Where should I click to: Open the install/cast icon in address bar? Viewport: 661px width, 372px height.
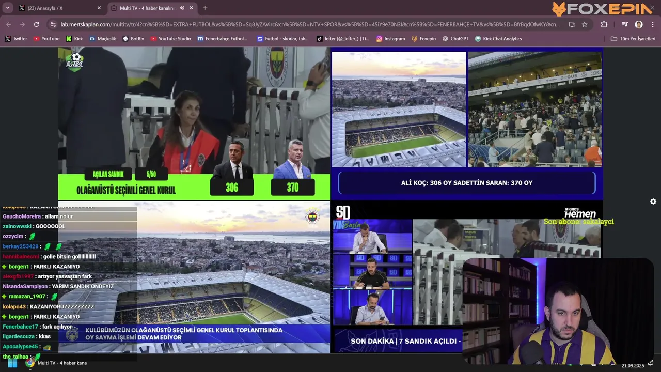click(x=572, y=24)
